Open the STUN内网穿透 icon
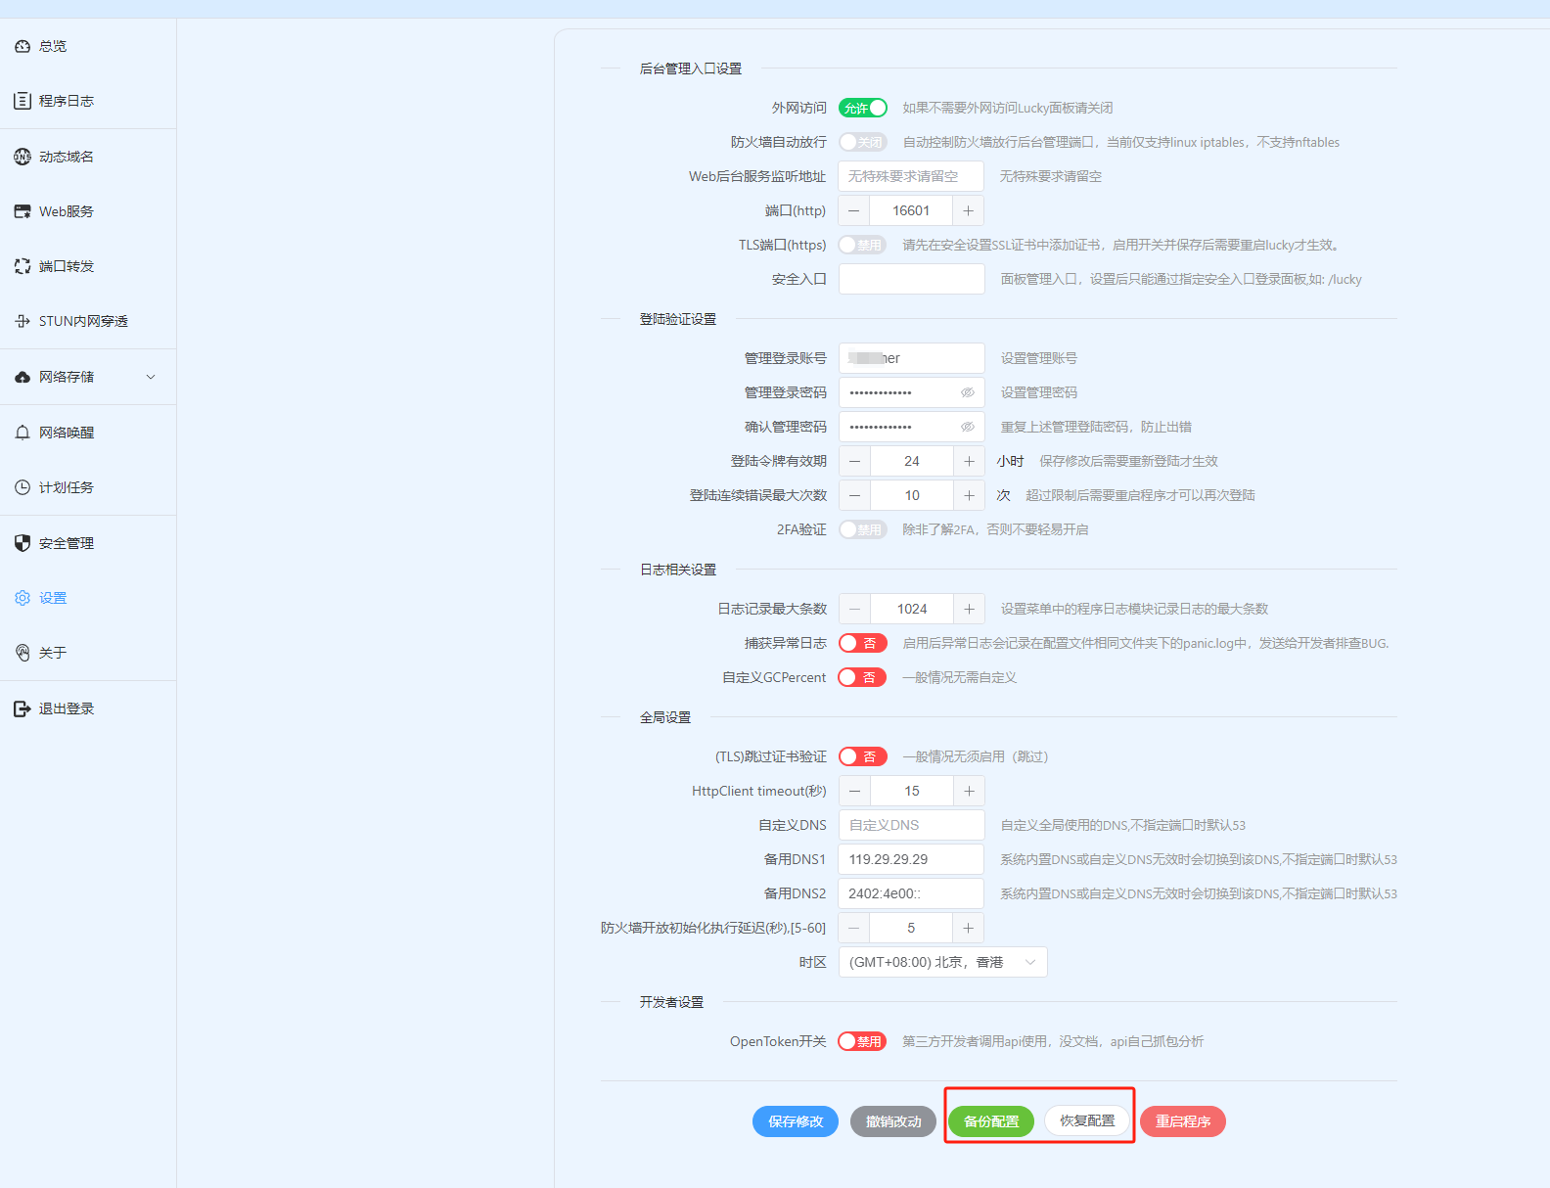The width and height of the screenshot is (1550, 1188). [x=23, y=321]
